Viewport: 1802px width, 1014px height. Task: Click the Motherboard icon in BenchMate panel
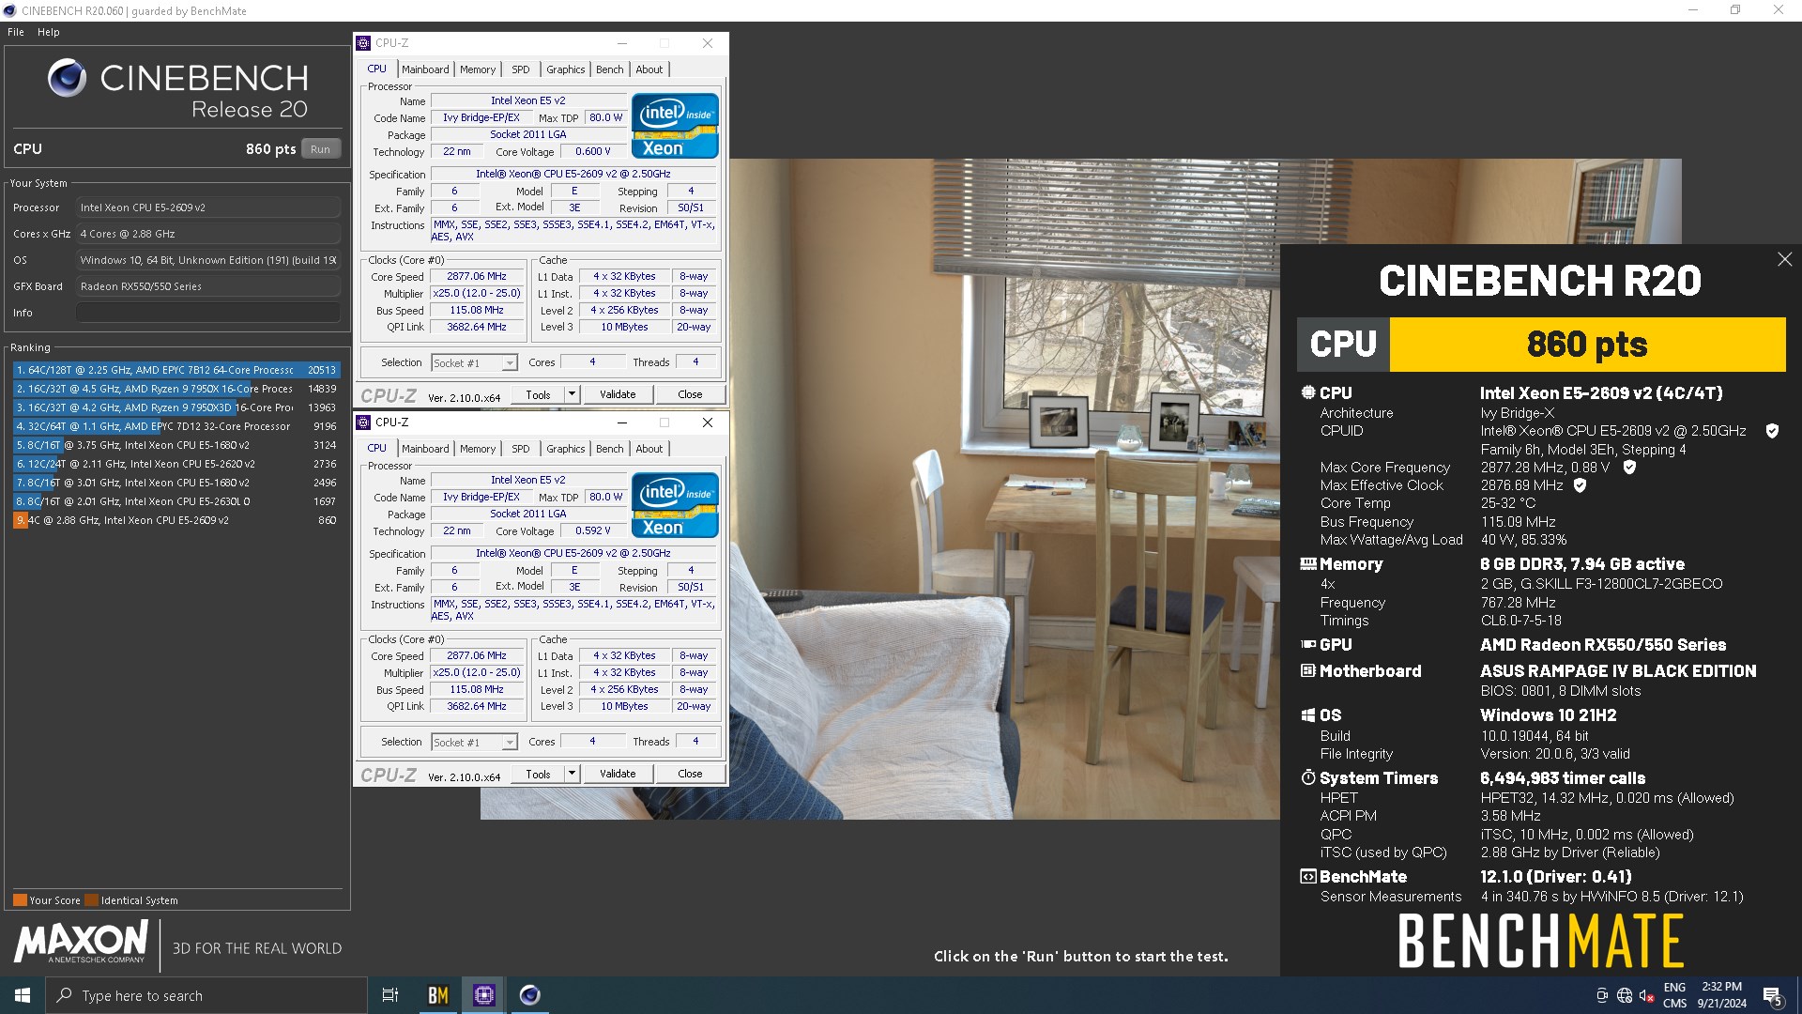1307,670
